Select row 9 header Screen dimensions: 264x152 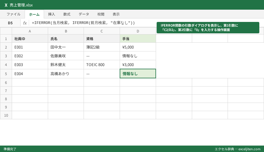pyautogui.click(x=6, y=107)
